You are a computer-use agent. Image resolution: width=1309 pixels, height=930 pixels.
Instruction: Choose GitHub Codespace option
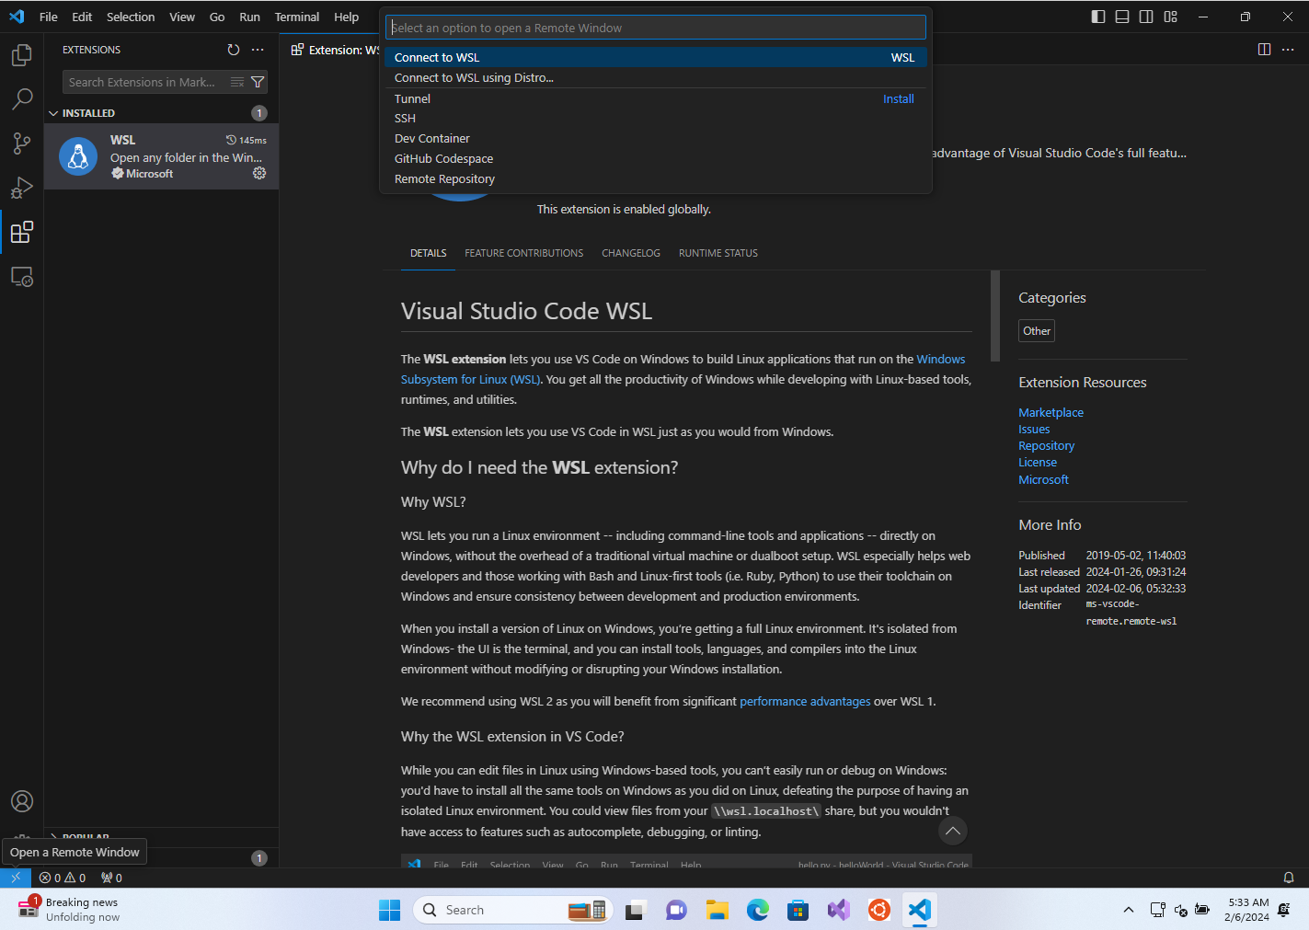pos(655,158)
